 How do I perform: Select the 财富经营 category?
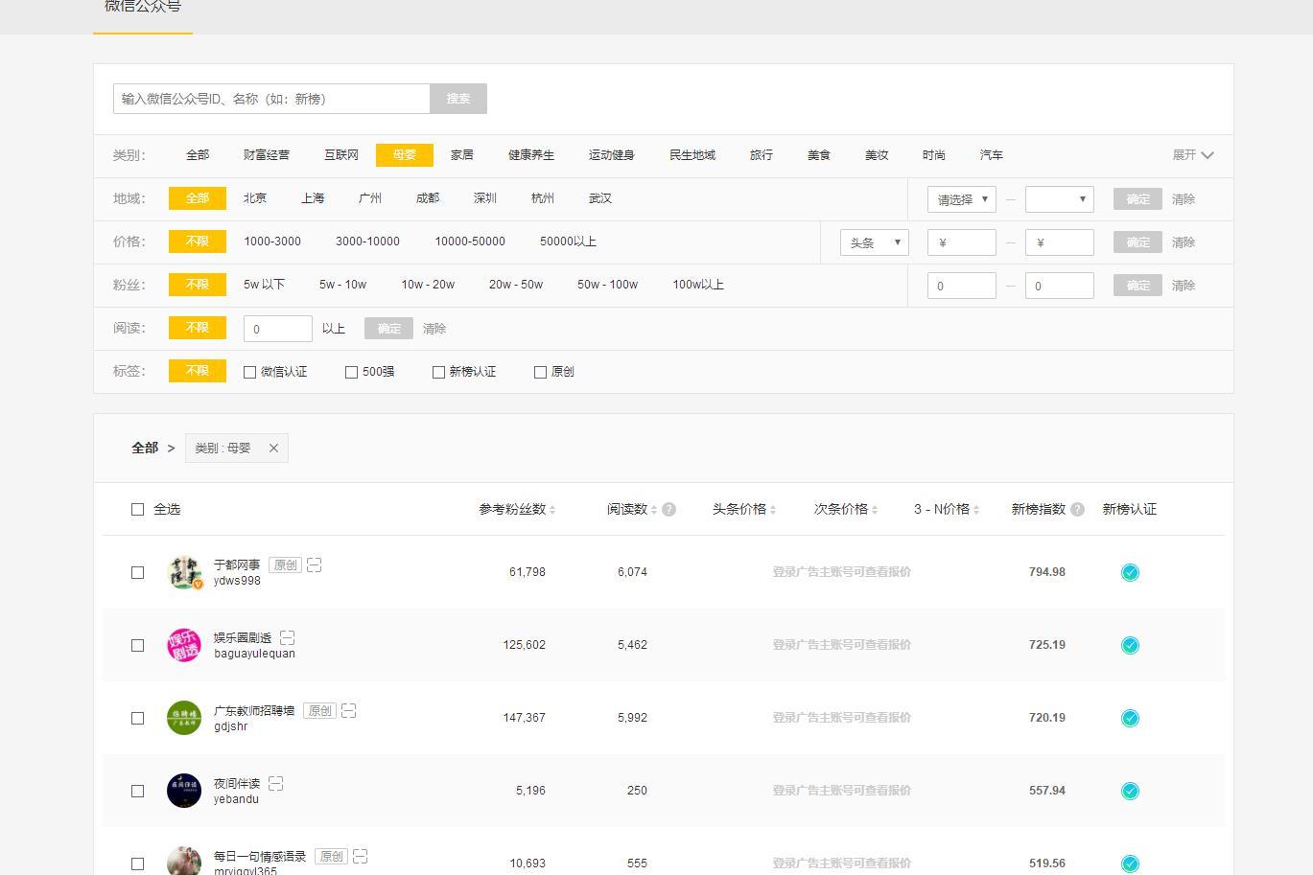pyautogui.click(x=267, y=155)
